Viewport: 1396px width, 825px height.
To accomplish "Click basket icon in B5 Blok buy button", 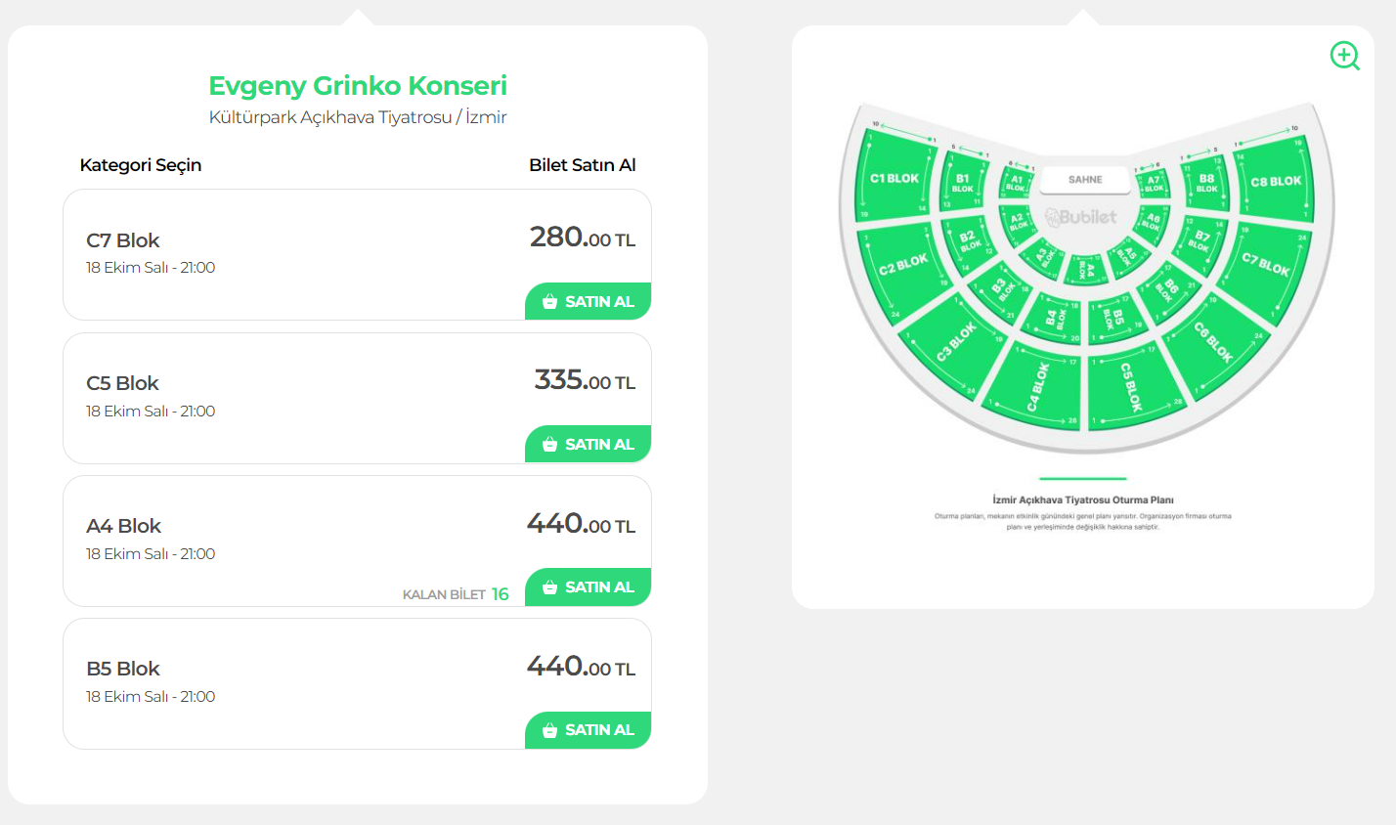I will [x=549, y=730].
